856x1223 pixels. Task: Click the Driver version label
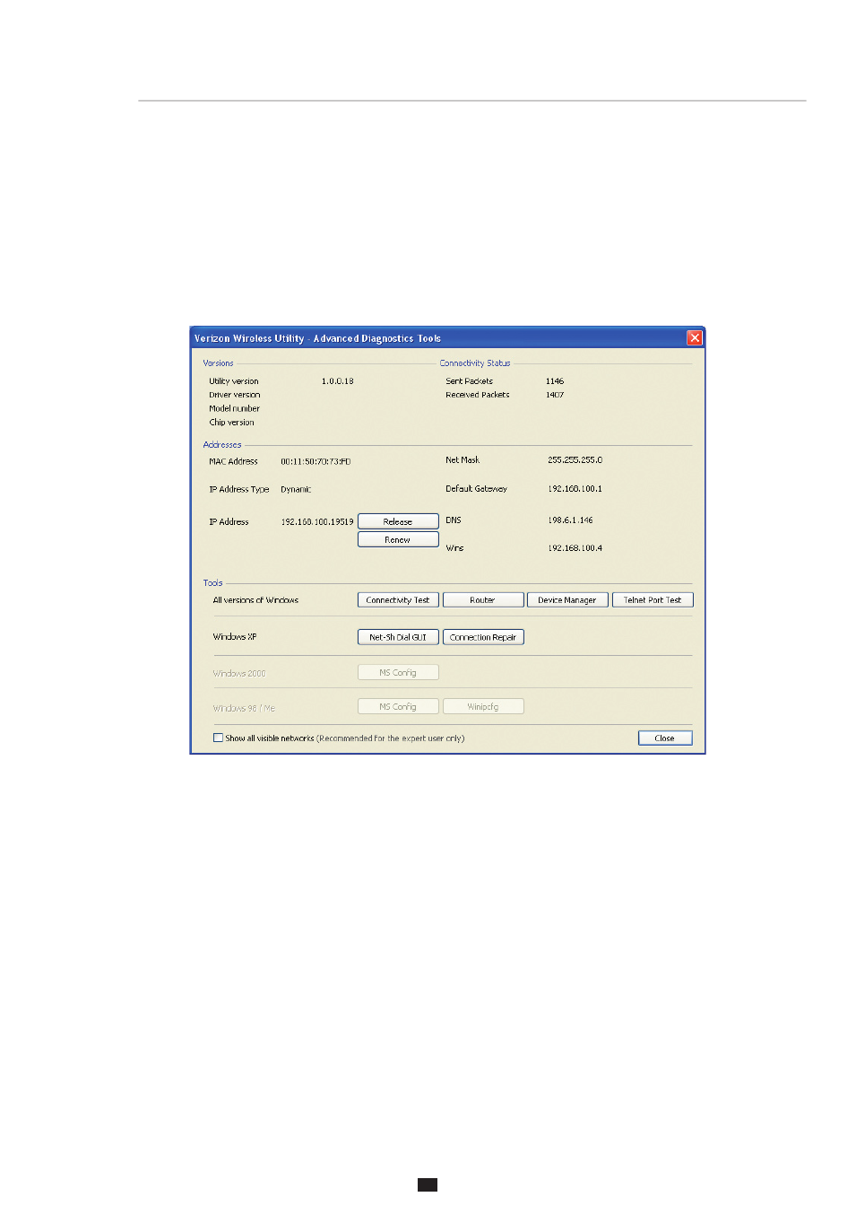coord(235,395)
